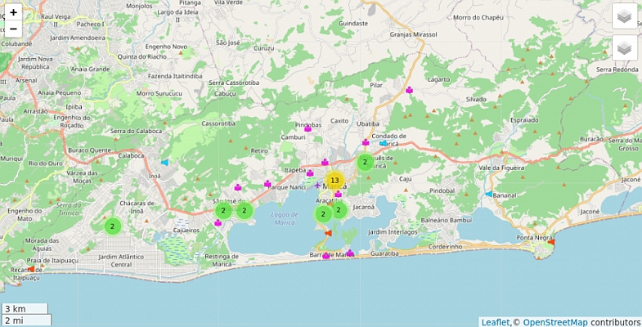
Task: Select magenta marker above Parque Nanci label
Action: [267, 183]
